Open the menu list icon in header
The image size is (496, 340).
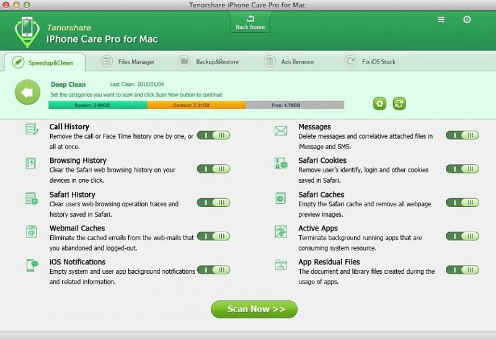pos(441,20)
